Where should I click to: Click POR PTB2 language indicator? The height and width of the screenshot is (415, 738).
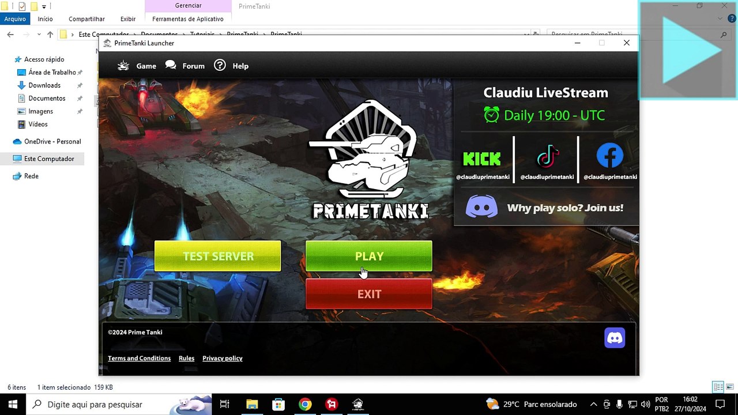662,404
